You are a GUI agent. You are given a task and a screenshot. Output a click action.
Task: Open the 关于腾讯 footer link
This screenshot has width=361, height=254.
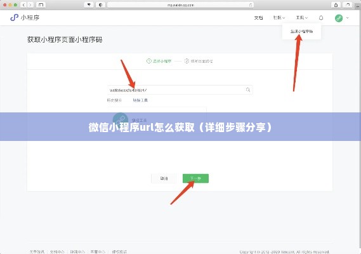(37, 251)
